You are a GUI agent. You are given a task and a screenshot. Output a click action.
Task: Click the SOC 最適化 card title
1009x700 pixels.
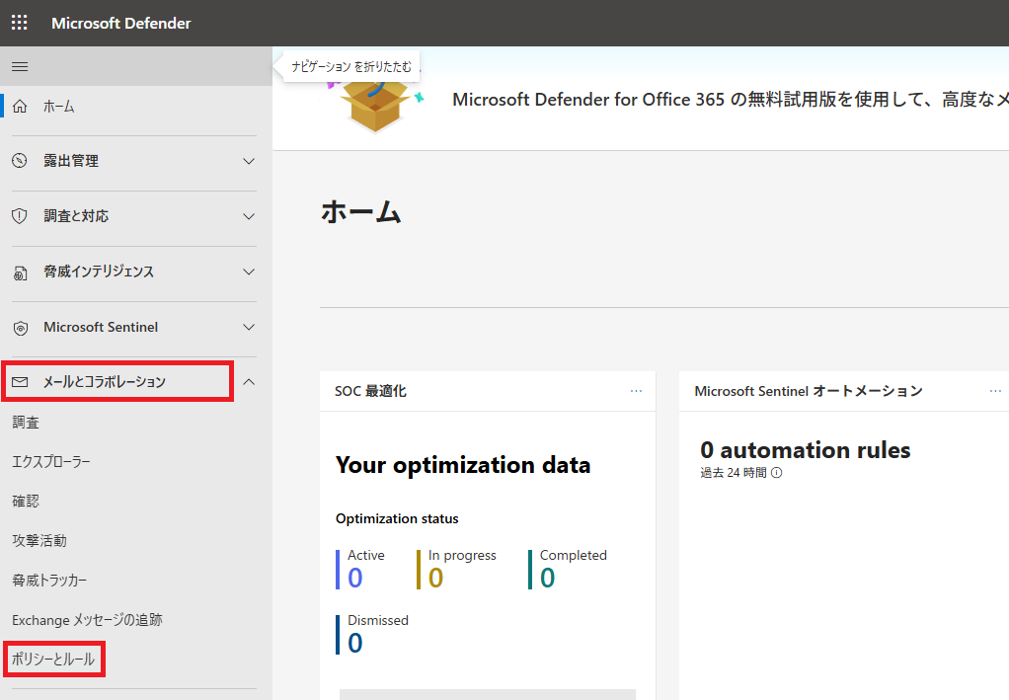(x=370, y=391)
